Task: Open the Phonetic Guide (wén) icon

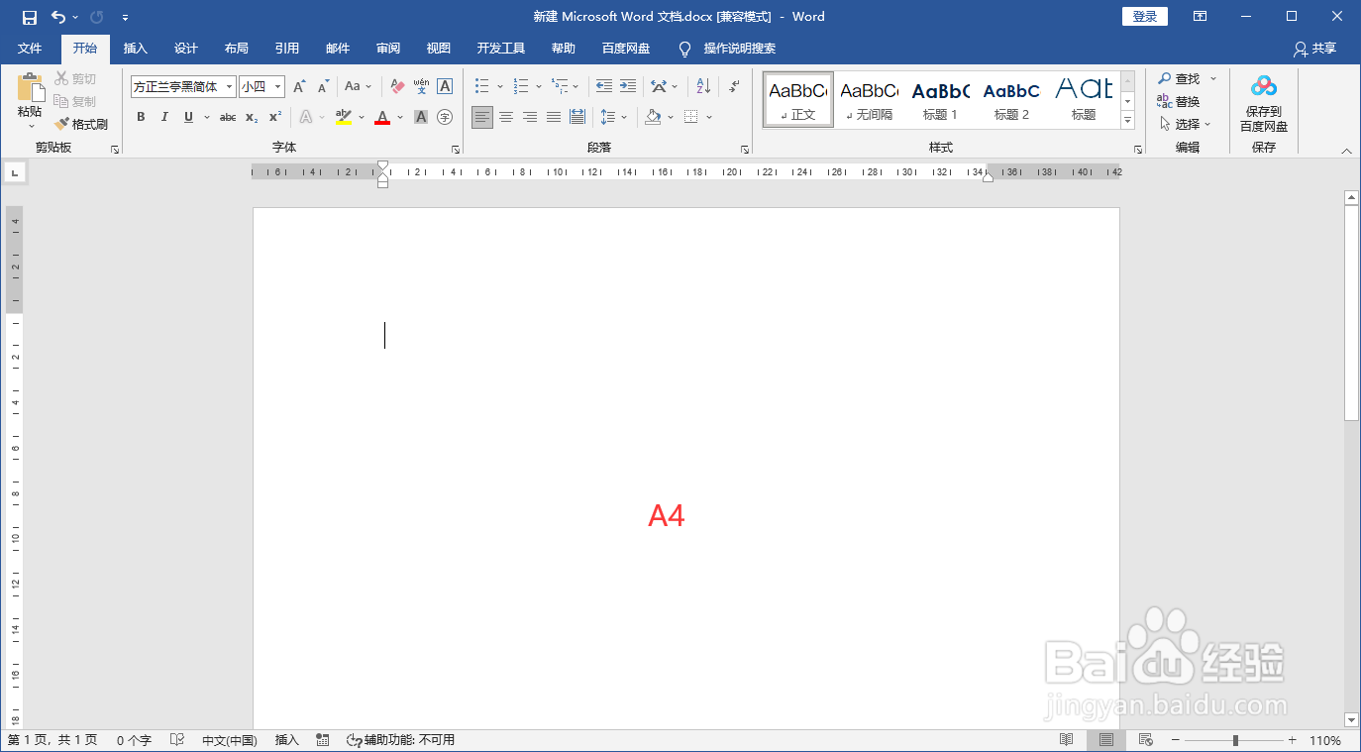Action: pos(421,87)
